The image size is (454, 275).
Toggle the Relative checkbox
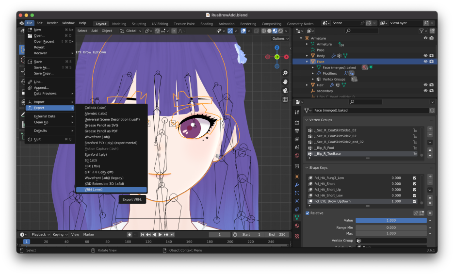[308, 213]
